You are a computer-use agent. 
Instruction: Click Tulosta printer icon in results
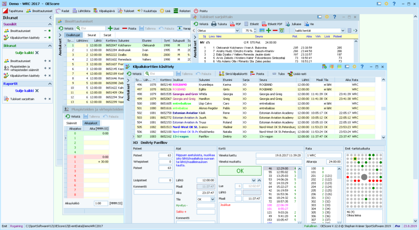[x=214, y=24]
